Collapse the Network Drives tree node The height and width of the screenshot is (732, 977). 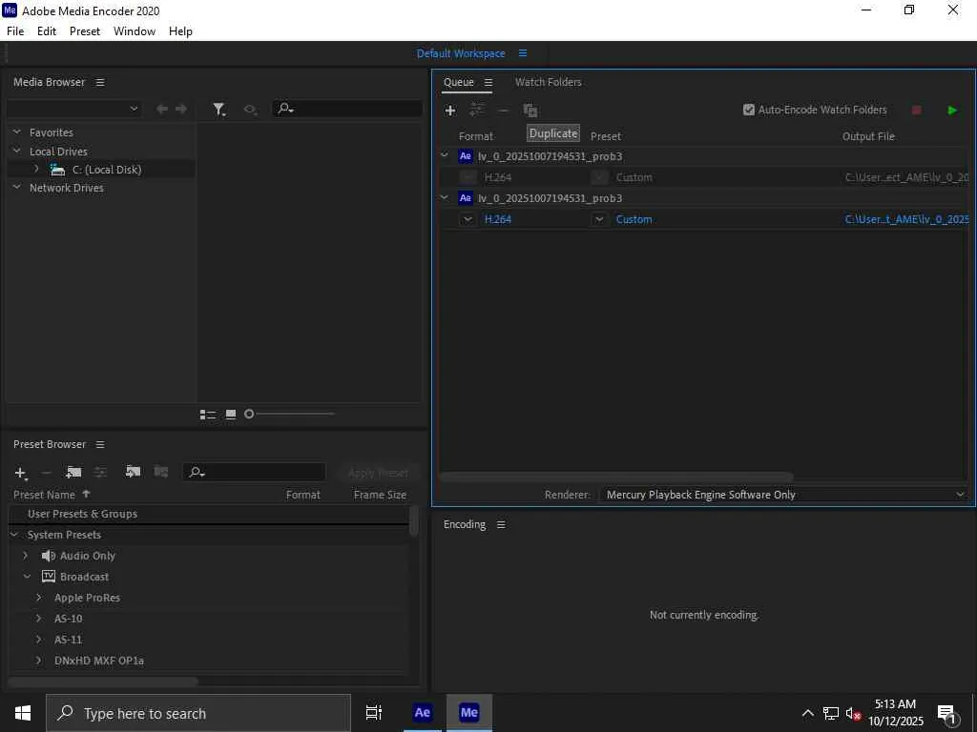click(x=17, y=187)
